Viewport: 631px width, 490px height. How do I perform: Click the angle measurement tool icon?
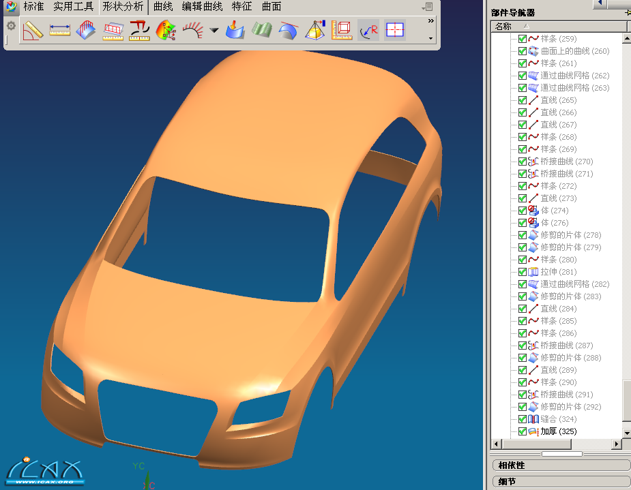pyautogui.click(x=32, y=30)
